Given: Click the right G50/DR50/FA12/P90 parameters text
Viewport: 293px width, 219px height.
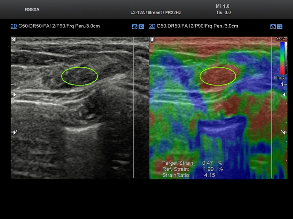Looking at the screenshot, I should pos(197,26).
